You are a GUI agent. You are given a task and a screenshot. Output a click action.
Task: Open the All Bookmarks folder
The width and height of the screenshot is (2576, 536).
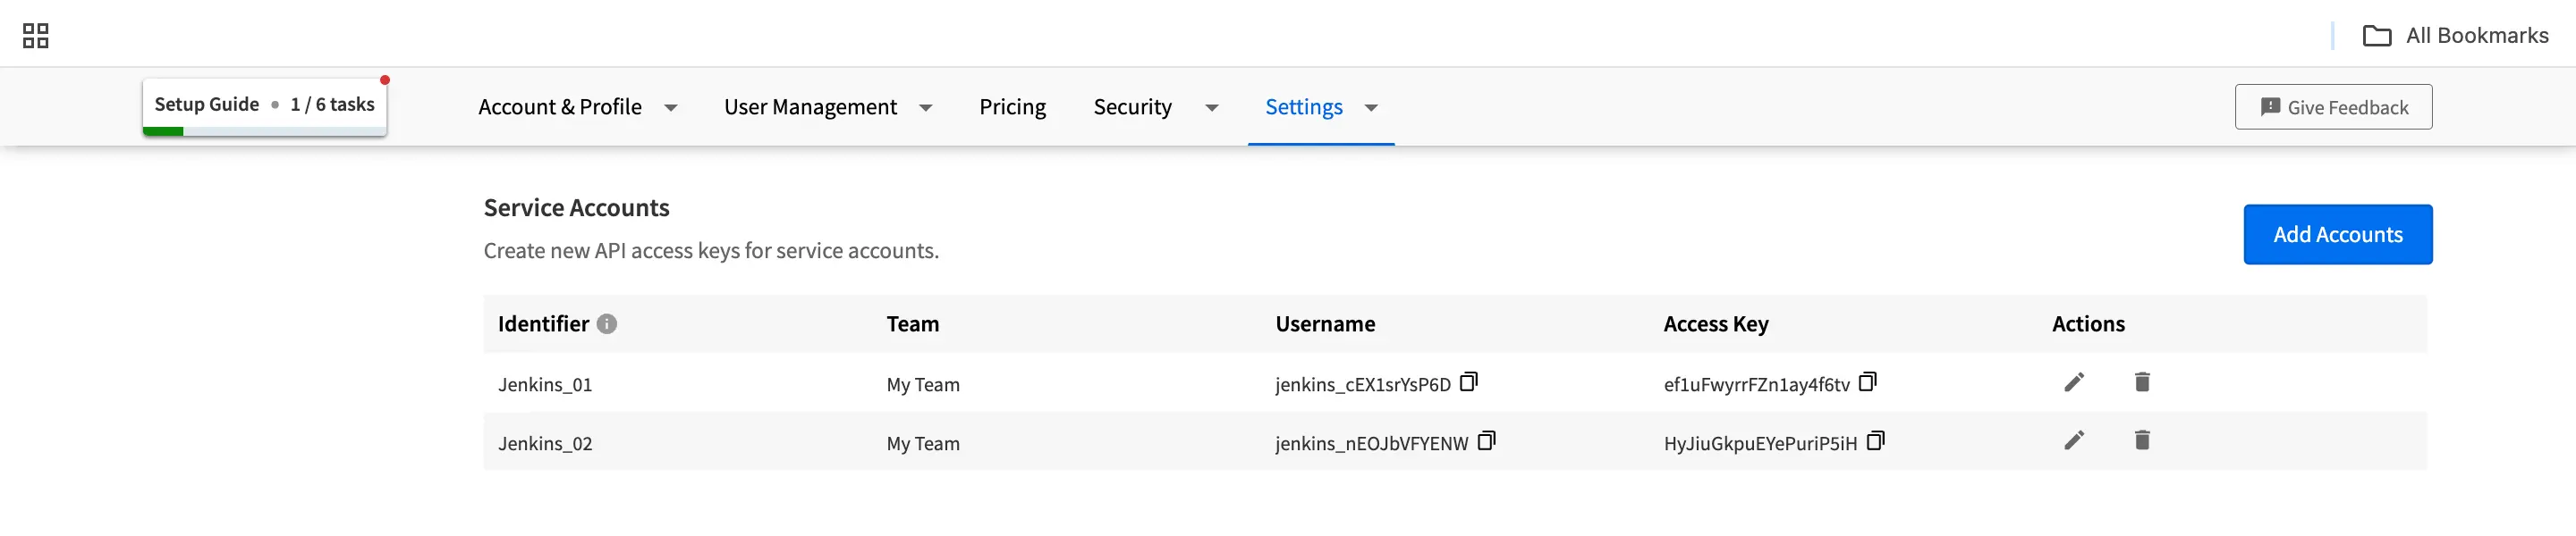2455,36
